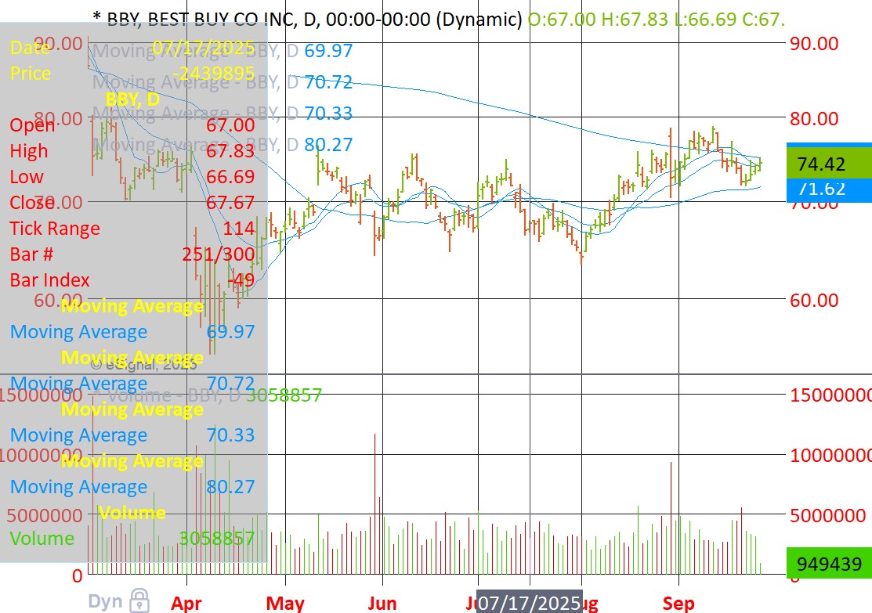Select the 07/17/2025 date marker on time axis

click(x=530, y=603)
